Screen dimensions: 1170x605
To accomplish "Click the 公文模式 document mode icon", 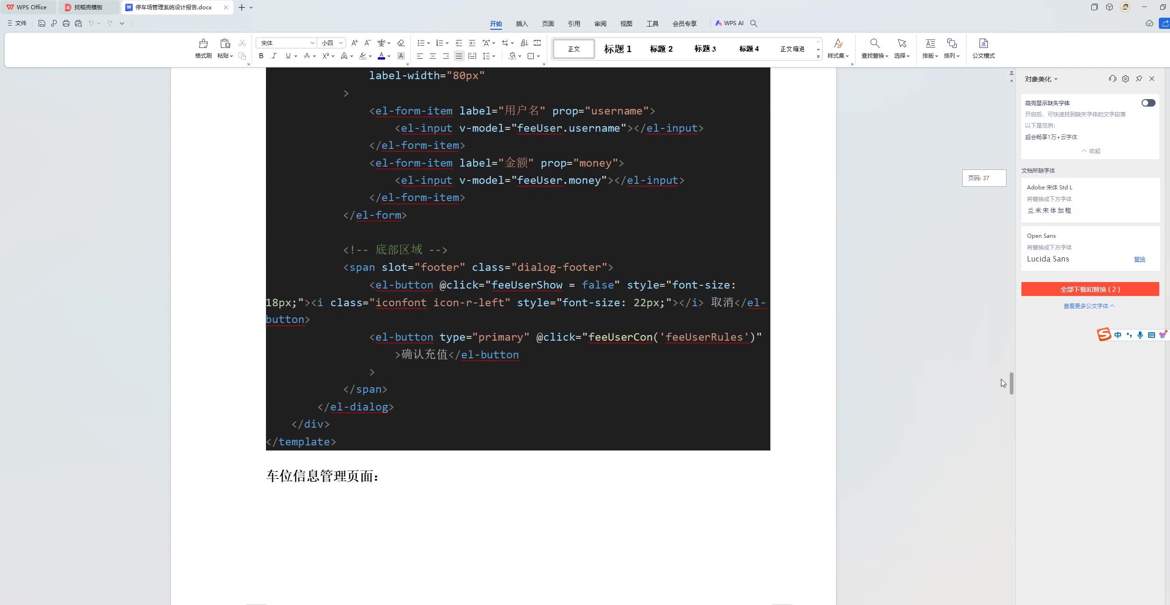I will pos(983,44).
